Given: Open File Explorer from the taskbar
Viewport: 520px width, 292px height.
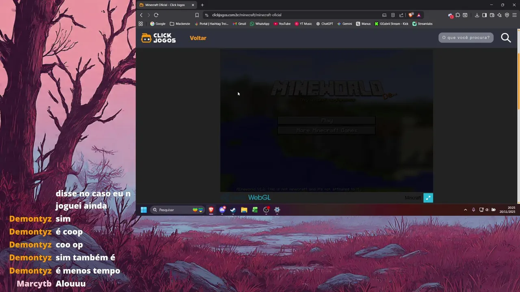Looking at the screenshot, I should click(x=244, y=210).
